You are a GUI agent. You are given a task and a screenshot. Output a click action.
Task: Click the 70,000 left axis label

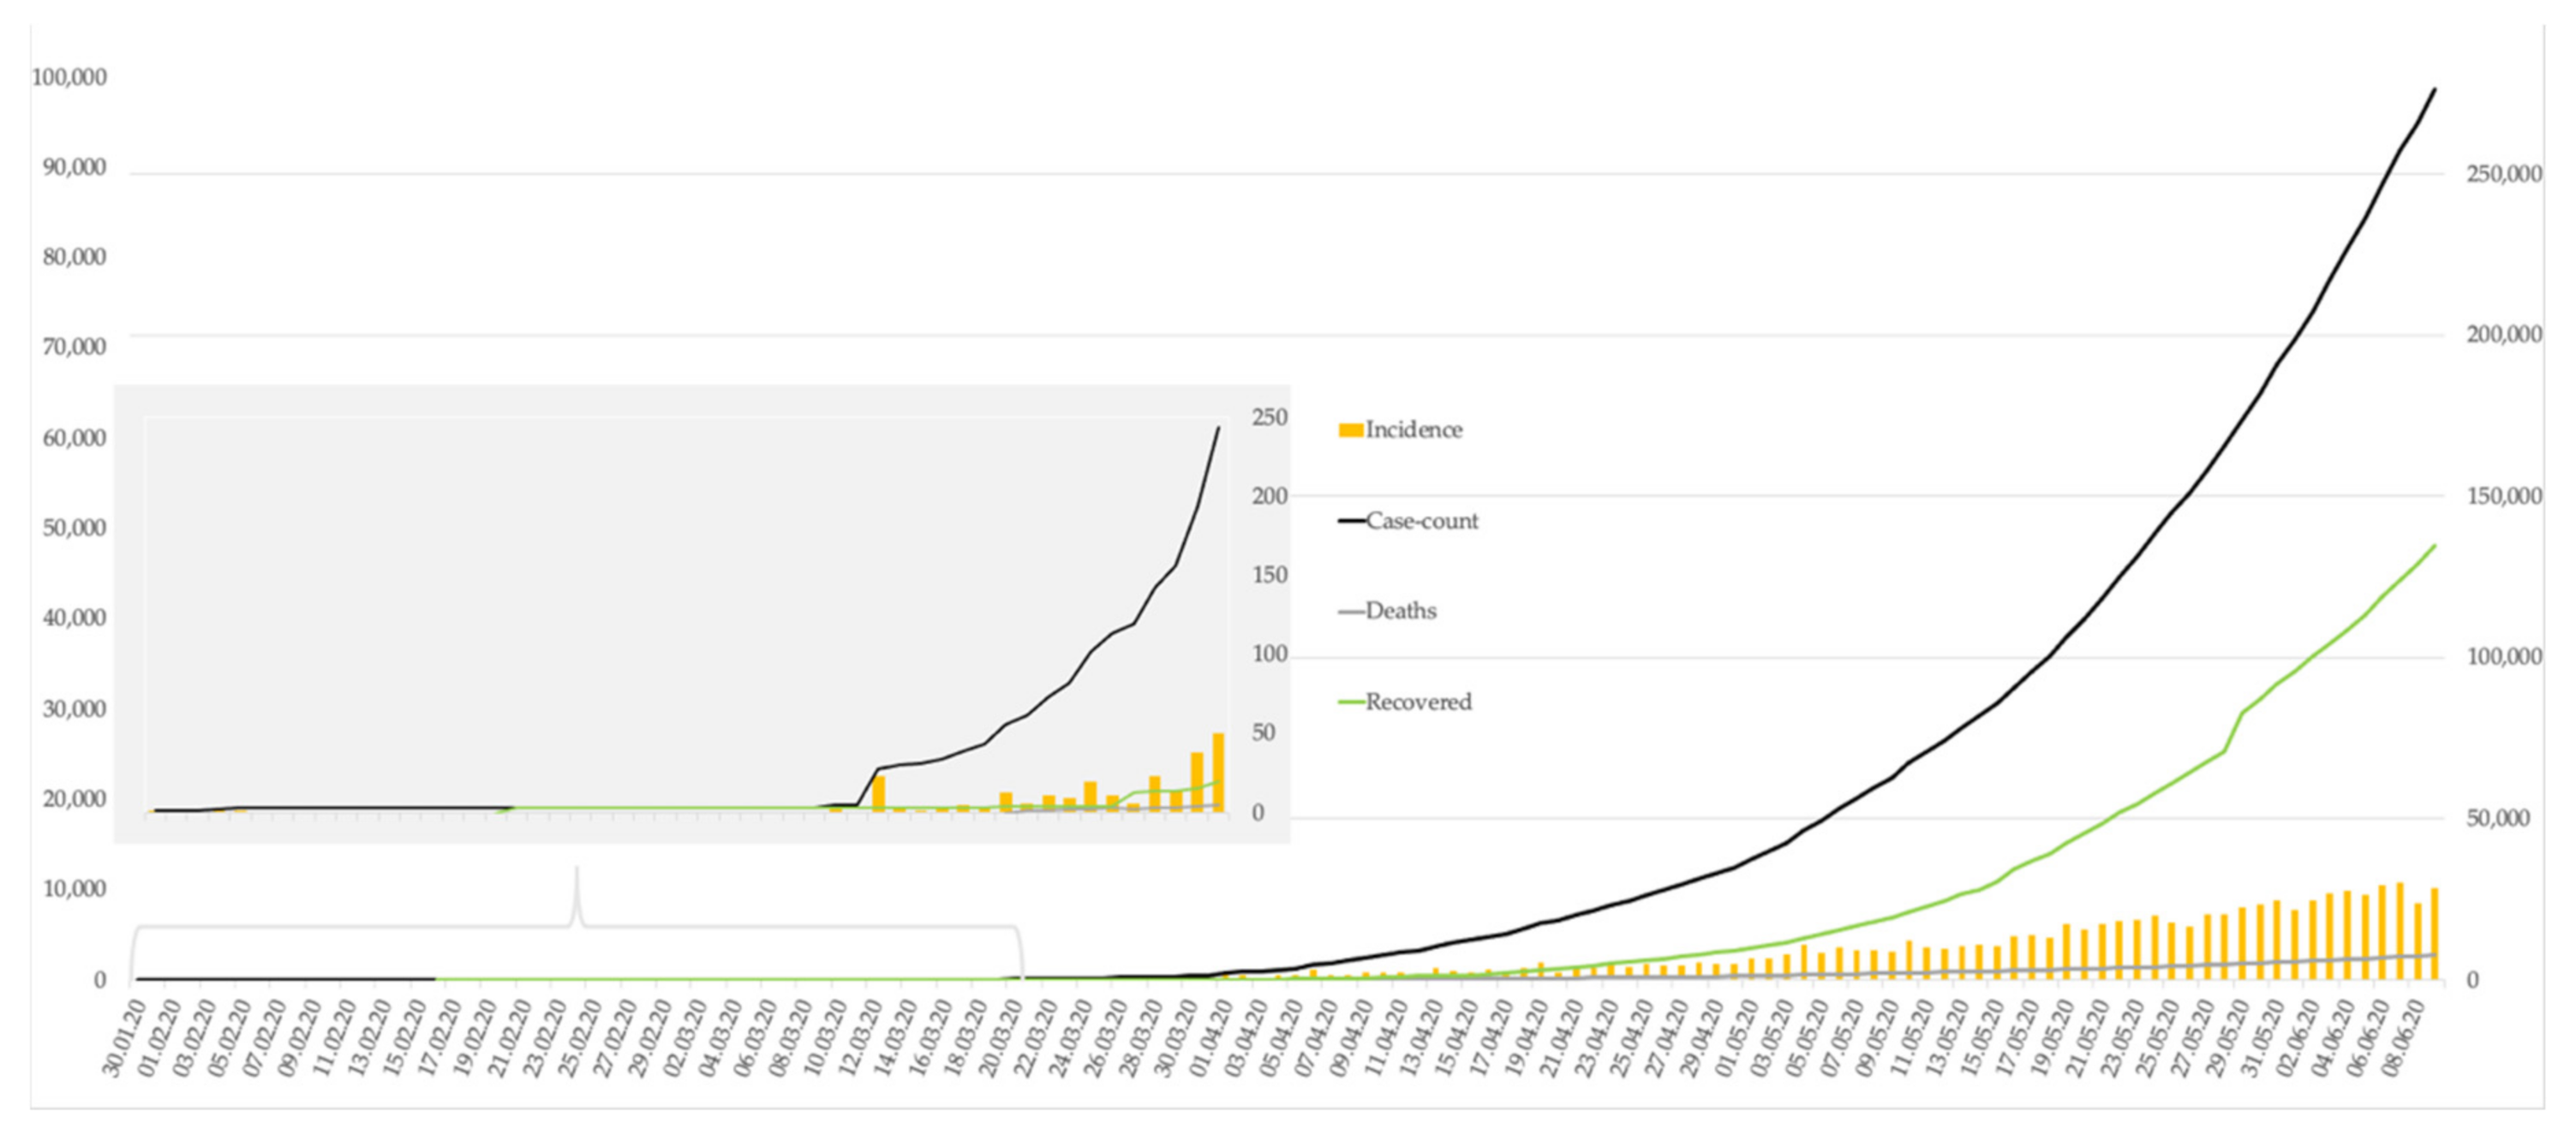click(x=74, y=347)
